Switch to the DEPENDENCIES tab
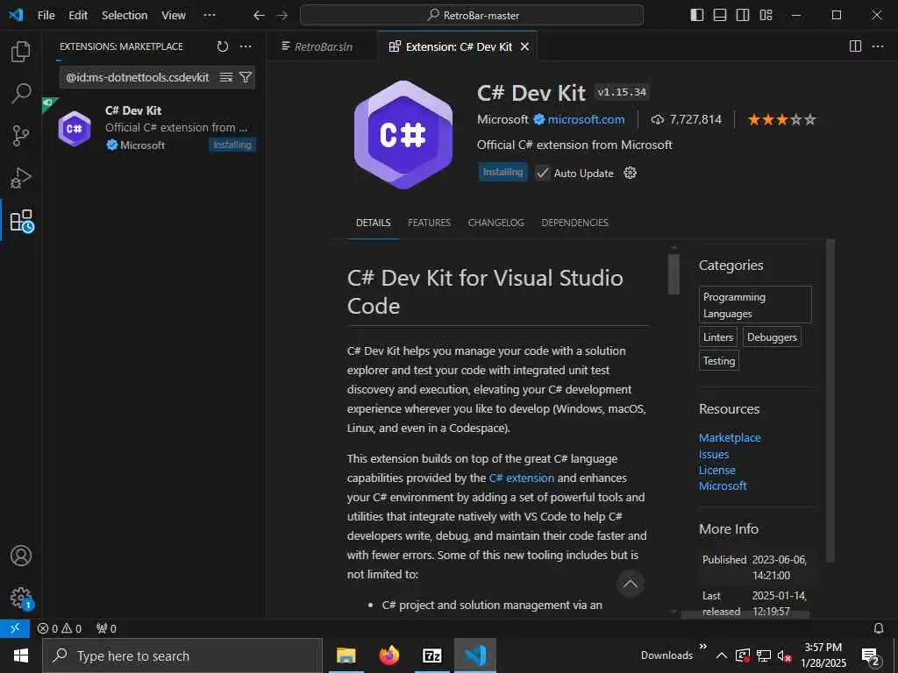898x673 pixels. coord(574,223)
